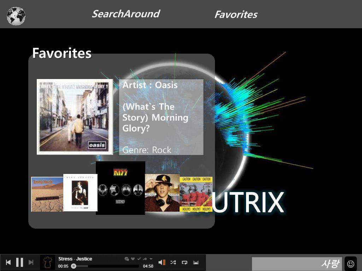Viewport: 362px width, 271px height.
Task: Click the smiley face button
Action: coord(350,263)
